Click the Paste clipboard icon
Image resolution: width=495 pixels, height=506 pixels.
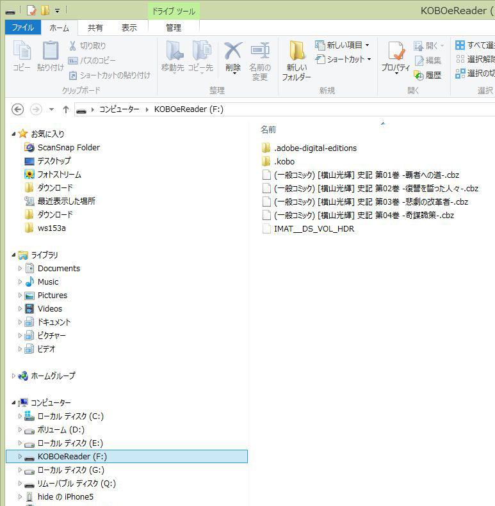pyautogui.click(x=51, y=51)
